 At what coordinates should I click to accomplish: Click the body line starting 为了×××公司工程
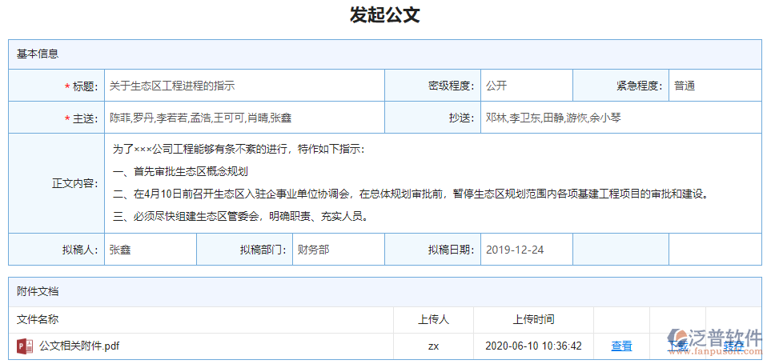tap(239, 150)
